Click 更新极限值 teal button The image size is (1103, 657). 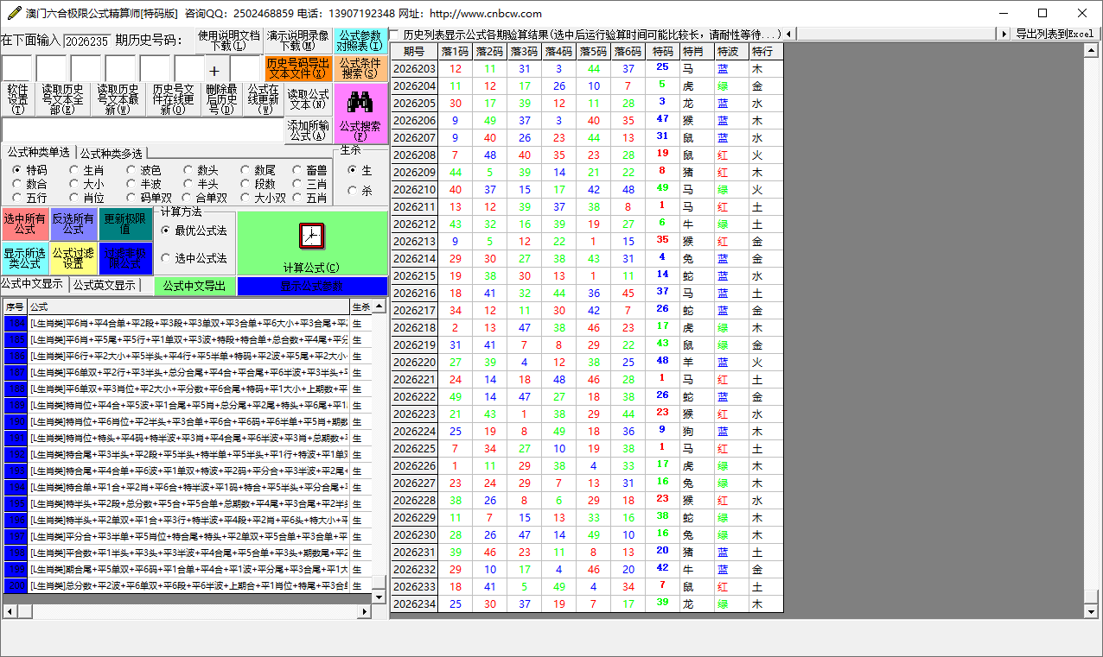(125, 224)
